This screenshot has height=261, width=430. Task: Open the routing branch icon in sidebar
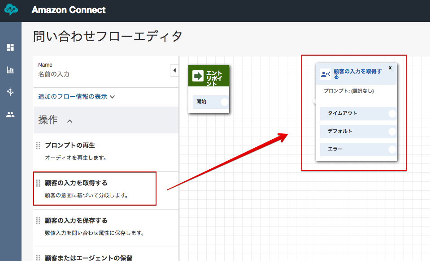[x=10, y=92]
